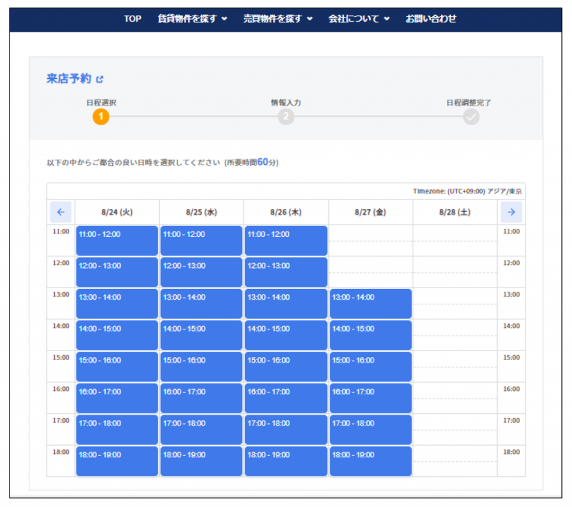
Task: Click step 1 orange circle indicator
Action: [101, 117]
